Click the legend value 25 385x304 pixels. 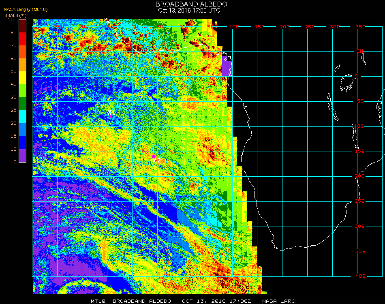[13, 110]
